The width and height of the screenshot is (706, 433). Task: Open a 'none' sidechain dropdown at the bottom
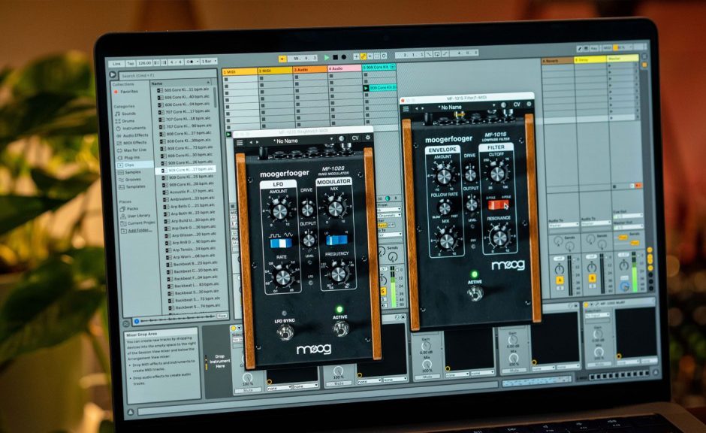click(279, 389)
